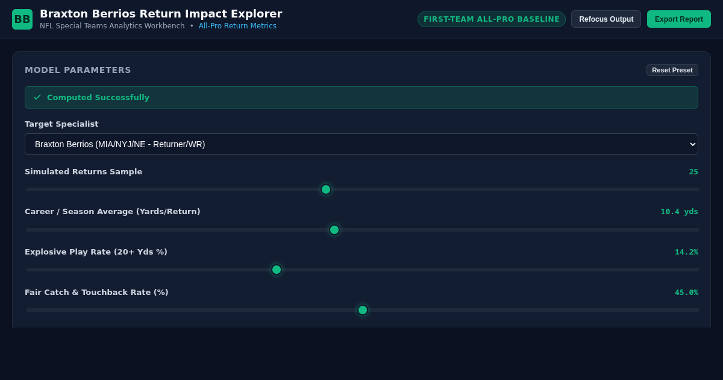Click the 14.2% explosive play value

coord(686,252)
